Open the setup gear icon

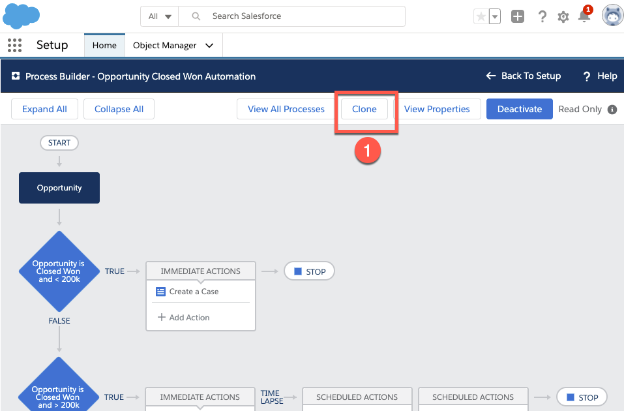pyautogui.click(x=563, y=17)
